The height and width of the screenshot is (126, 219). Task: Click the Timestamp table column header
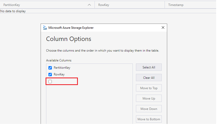176,5
